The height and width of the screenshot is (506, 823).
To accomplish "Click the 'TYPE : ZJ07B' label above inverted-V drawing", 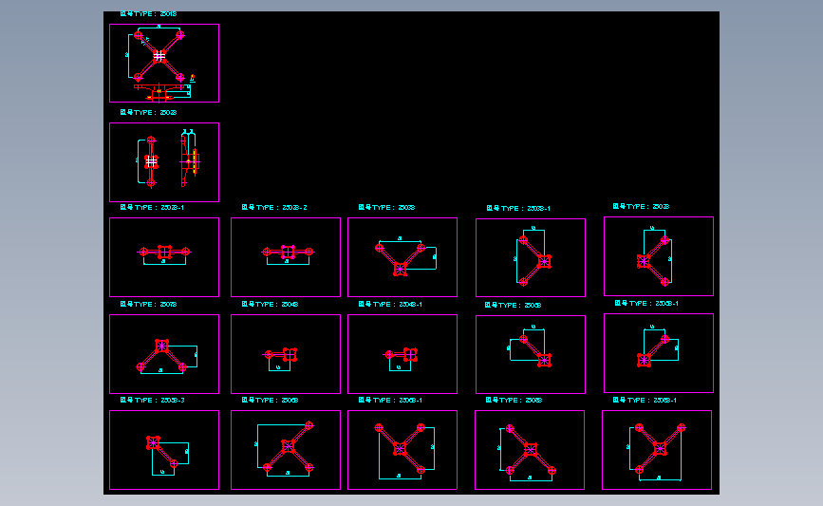I will click(x=148, y=305).
